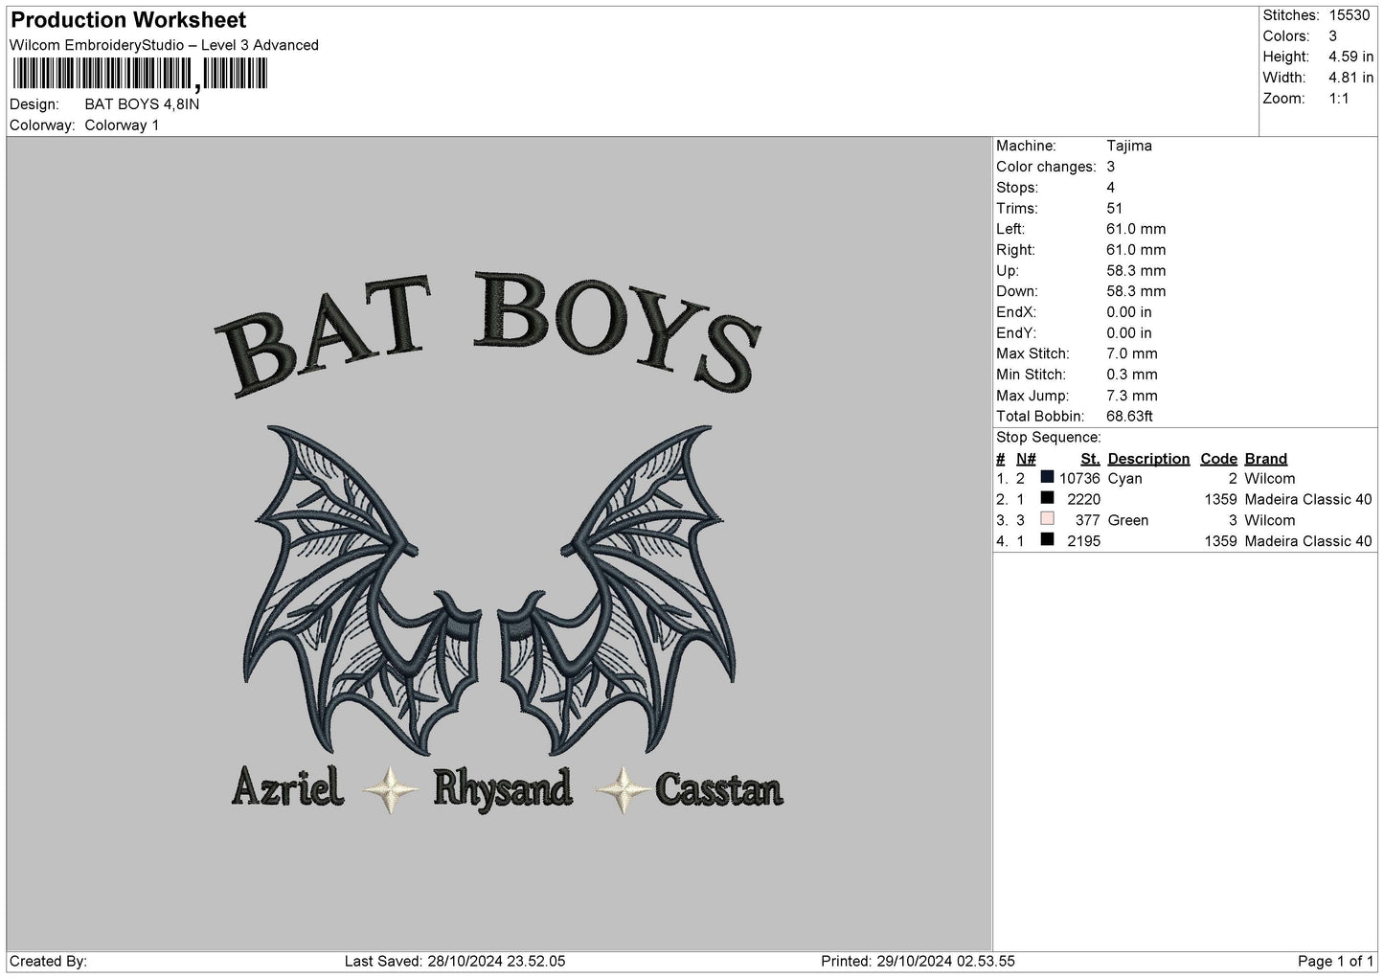This screenshot has width=1384, height=978.
Task: Click stitch count 2220 in row 2
Action: pyautogui.click(x=1084, y=499)
